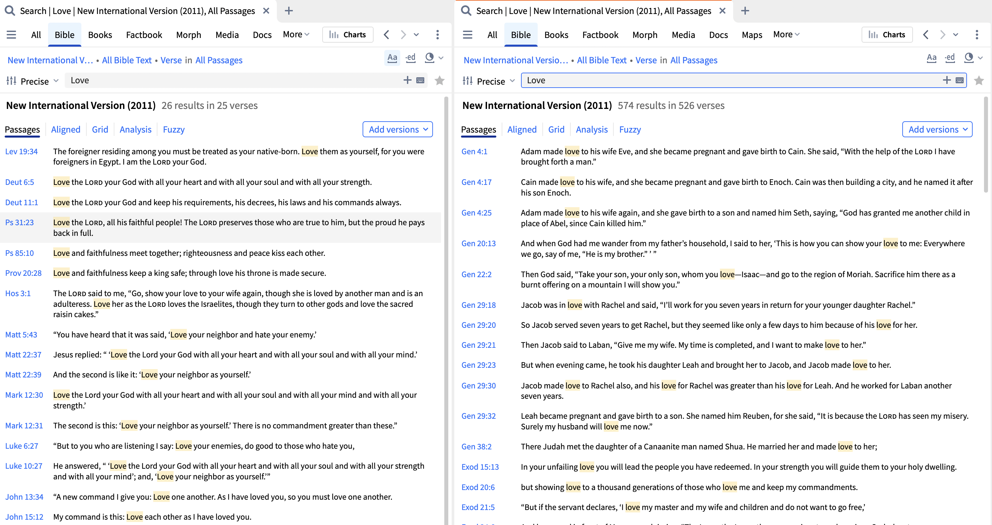Screen dimensions: 992x525
Task: Star the left panel search as favorite
Action: [x=439, y=80]
